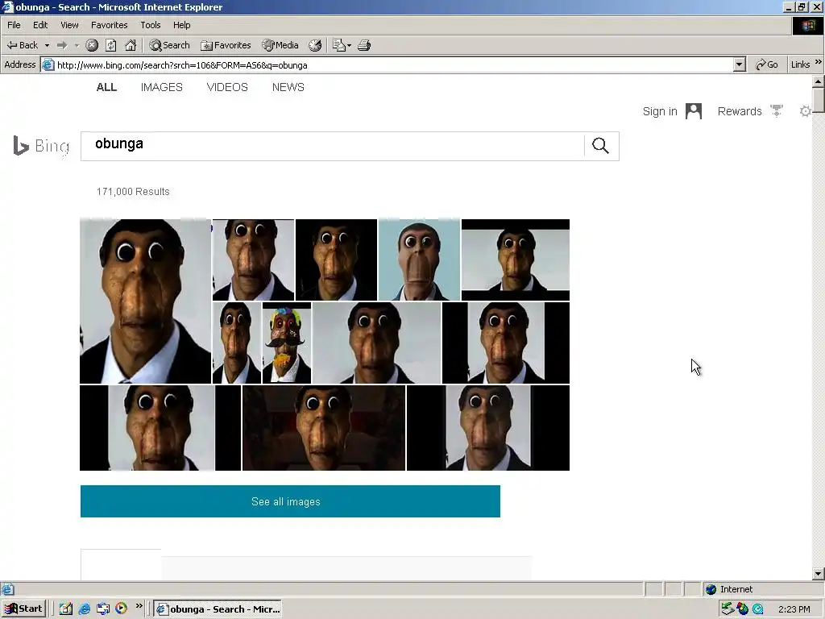825x619 pixels.
Task: Open the Edit menu
Action: 40,25
